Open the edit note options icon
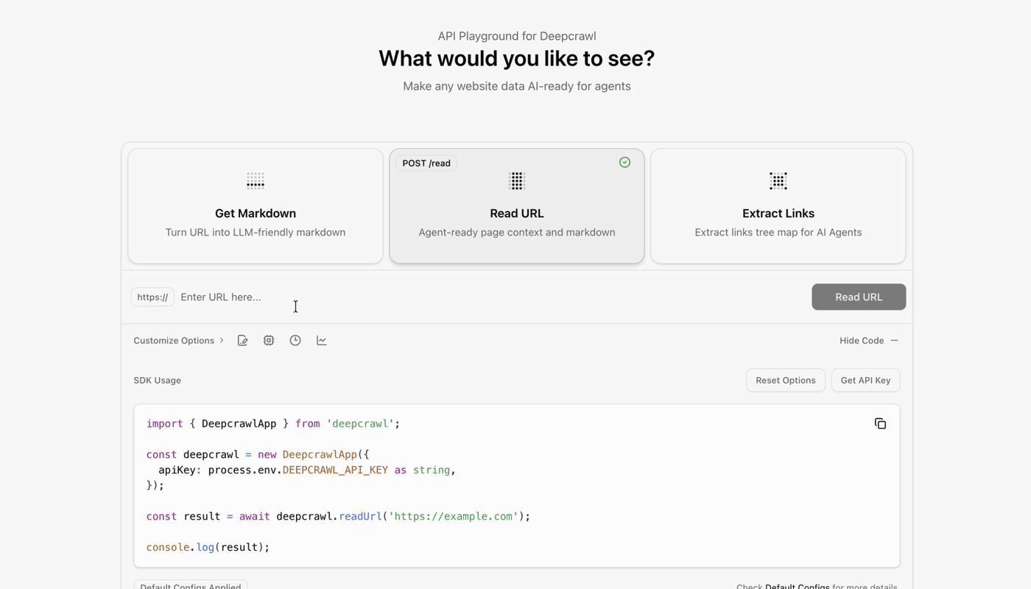Viewport: 1031px width, 589px height. [242, 340]
